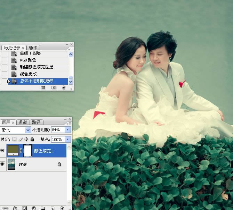Open the 柔光 blend mode dropdown
Viewport: 233px width, 210px height.
28,130
